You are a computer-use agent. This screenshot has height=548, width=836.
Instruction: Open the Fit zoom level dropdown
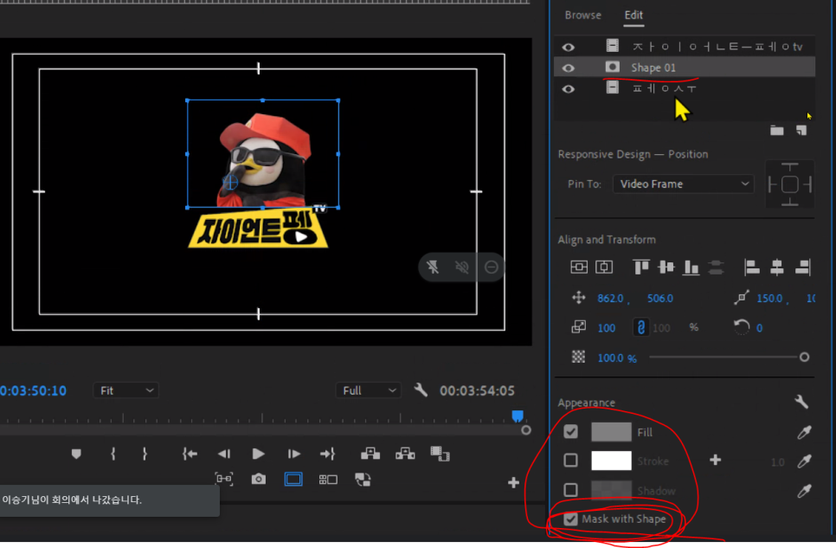pos(125,390)
